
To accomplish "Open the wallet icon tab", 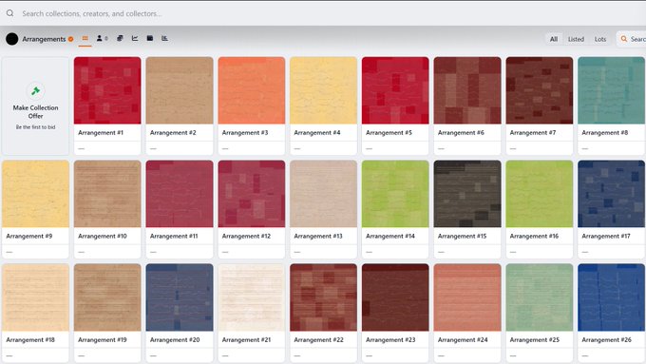I will pyautogui.click(x=150, y=38).
